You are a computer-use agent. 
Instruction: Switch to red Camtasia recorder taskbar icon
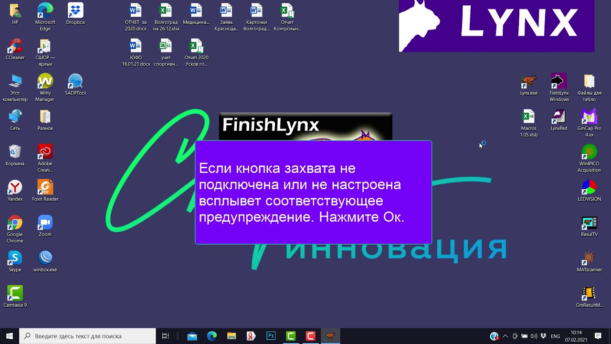pos(310,336)
